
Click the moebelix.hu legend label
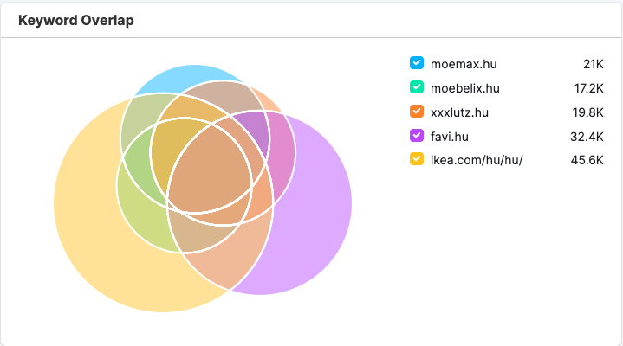pos(464,88)
